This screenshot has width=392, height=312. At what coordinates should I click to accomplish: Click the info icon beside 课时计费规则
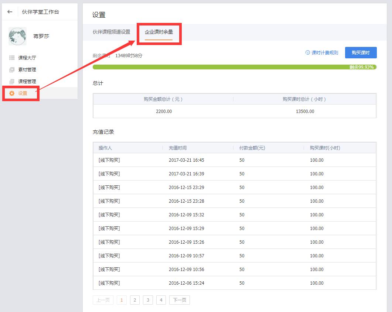[307, 52]
